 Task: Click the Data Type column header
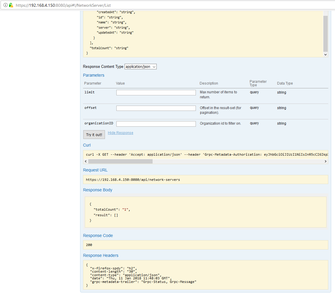(285, 83)
